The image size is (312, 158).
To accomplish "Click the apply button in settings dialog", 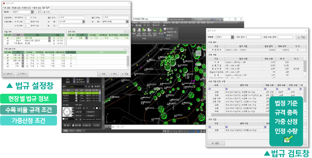I will pyautogui.click(x=125, y=74).
